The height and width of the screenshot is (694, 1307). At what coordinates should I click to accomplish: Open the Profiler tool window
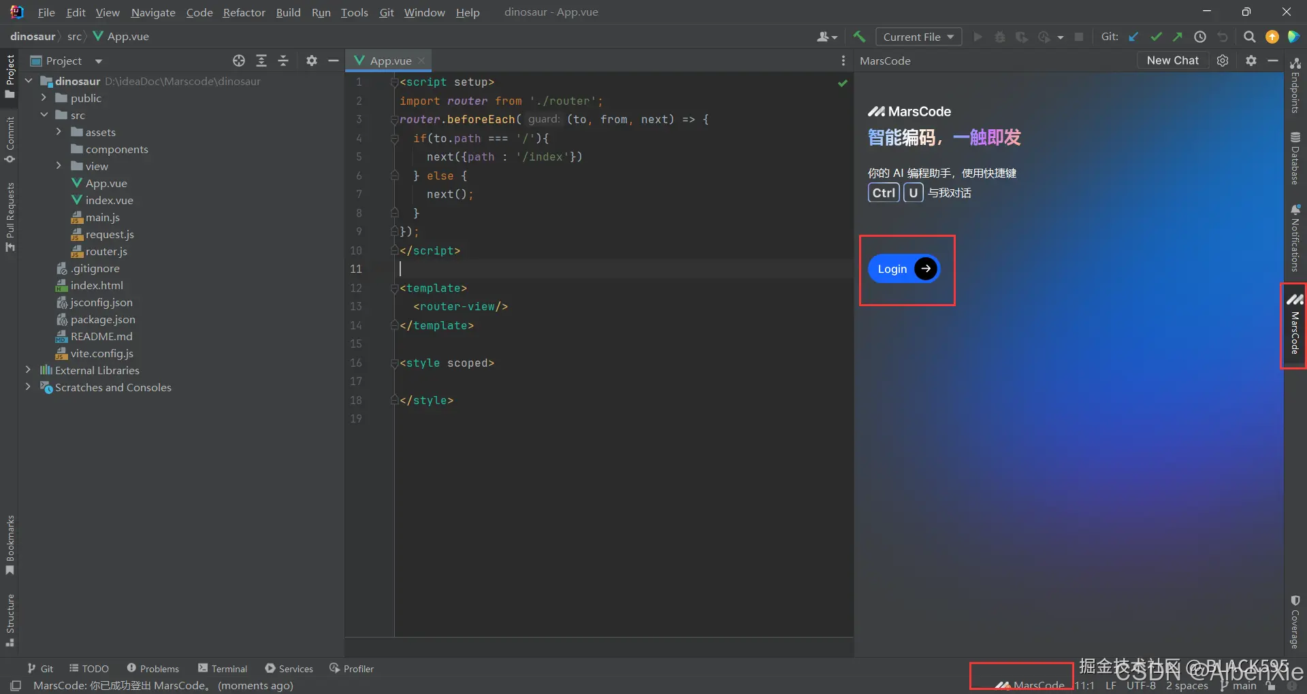point(351,669)
